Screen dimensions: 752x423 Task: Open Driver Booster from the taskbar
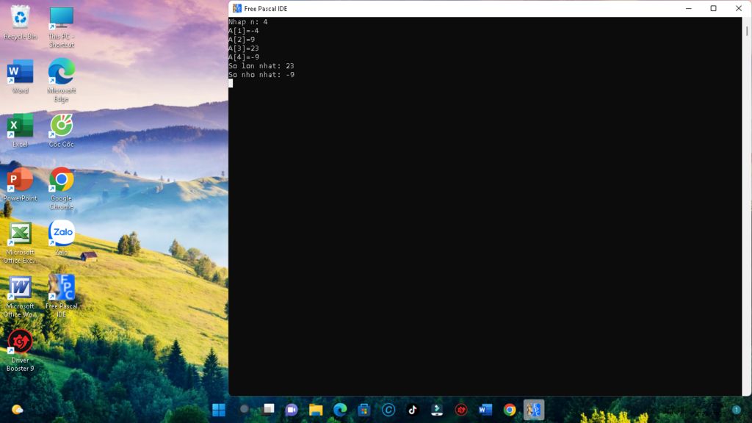click(x=461, y=410)
